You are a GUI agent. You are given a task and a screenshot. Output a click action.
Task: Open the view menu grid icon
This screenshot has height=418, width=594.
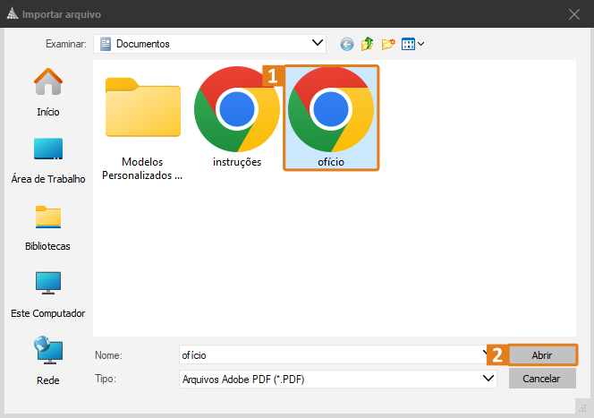412,45
